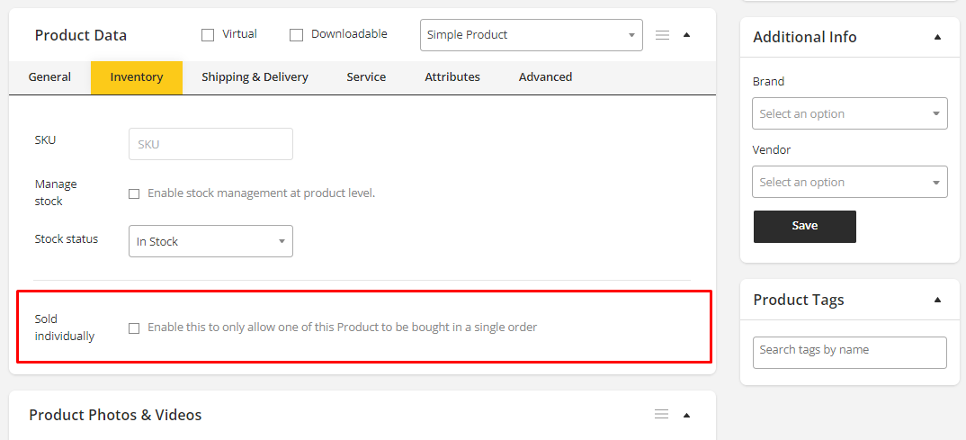Image resolution: width=966 pixels, height=440 pixels.
Task: Check the Virtual checkbox
Action: [x=208, y=35]
